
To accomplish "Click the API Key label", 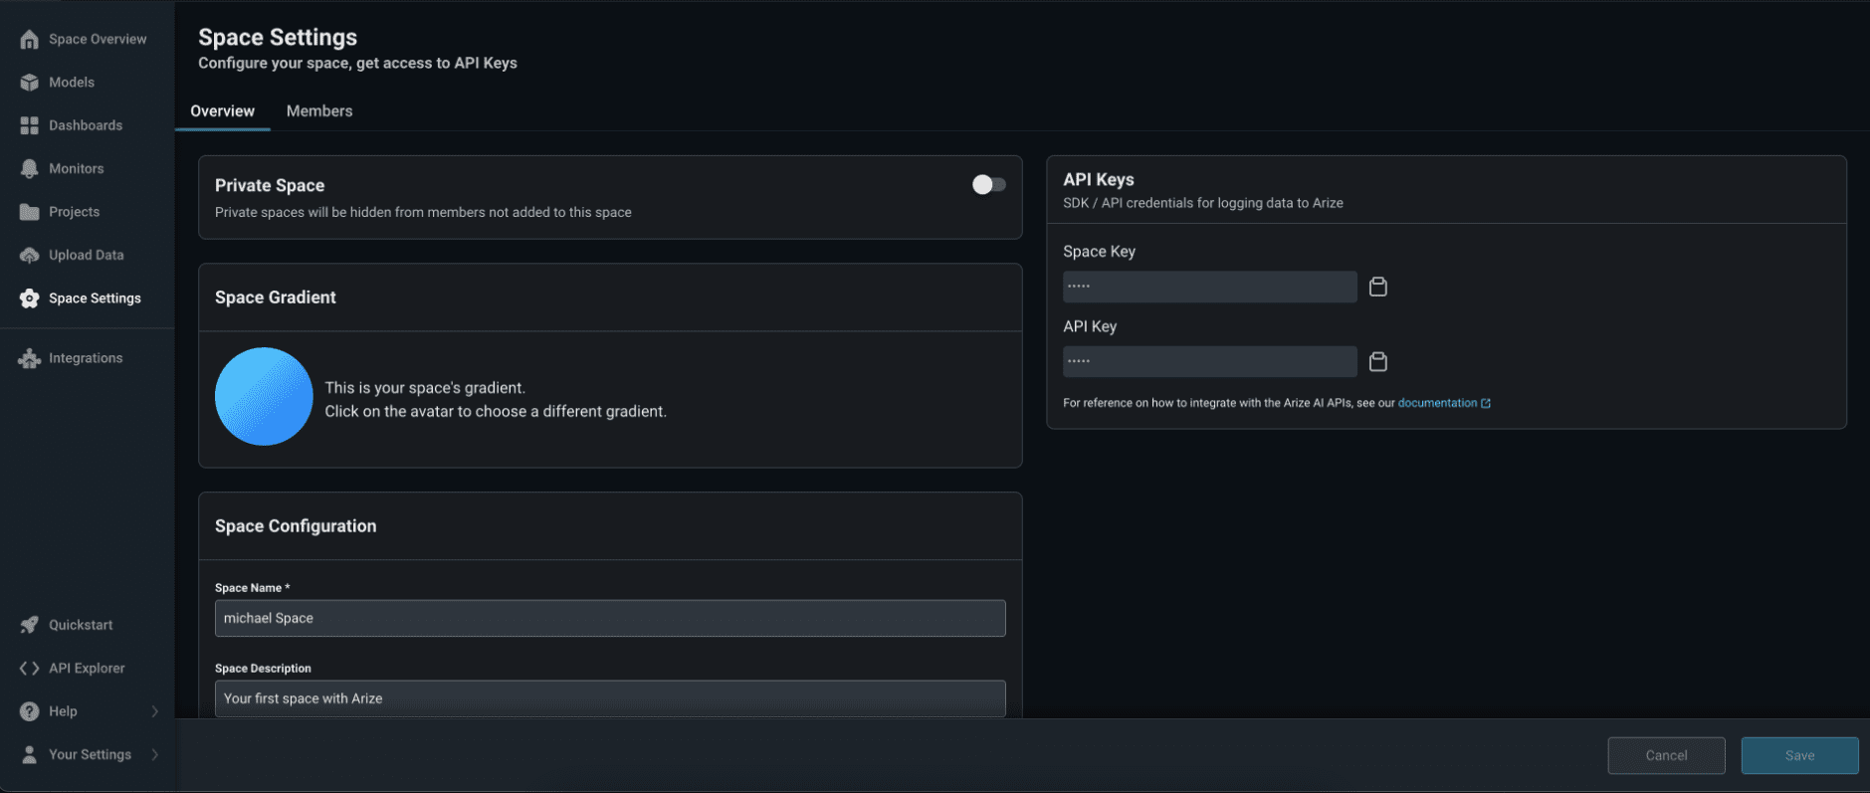I will [1090, 326].
